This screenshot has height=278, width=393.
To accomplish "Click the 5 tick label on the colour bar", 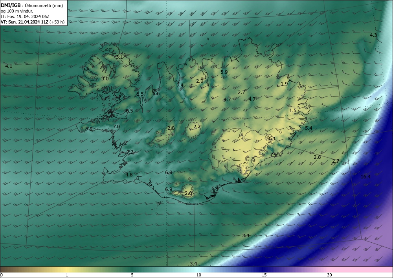I will 132,275.
